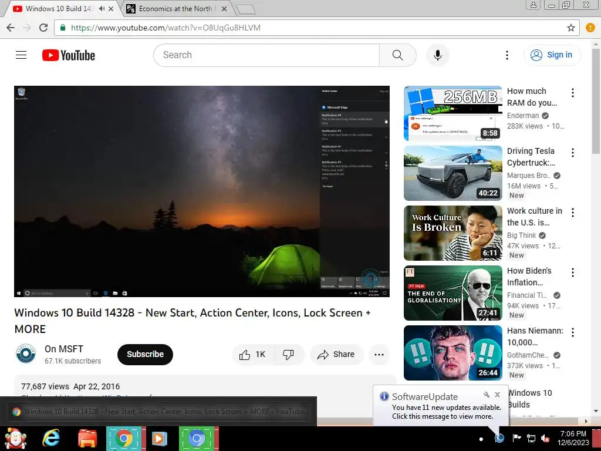Like the video with thumbs-up button
Screen dimensions: 601x451
(252, 354)
